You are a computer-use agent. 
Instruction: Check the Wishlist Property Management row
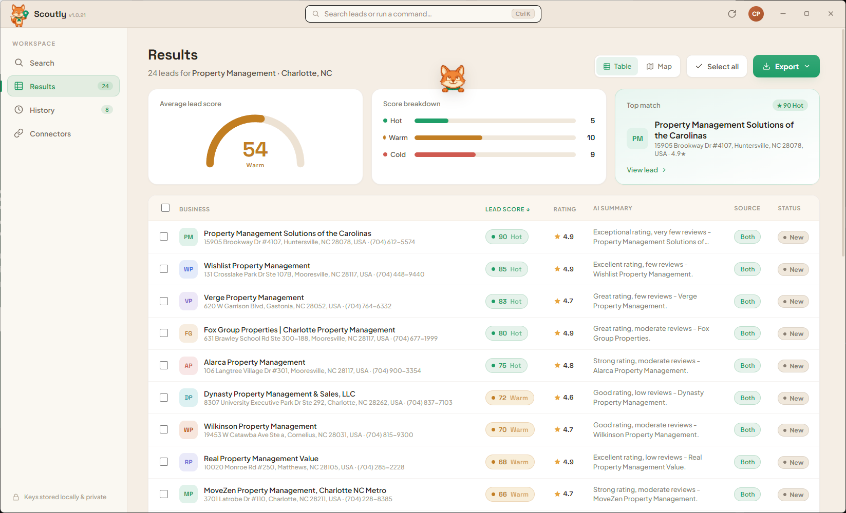point(164,269)
